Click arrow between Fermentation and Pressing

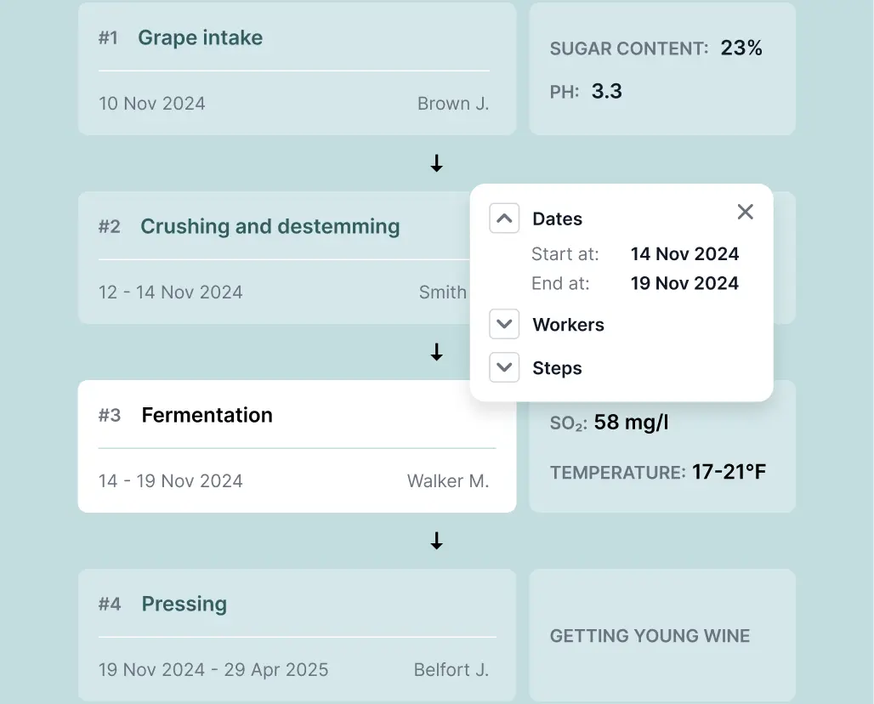tap(436, 541)
